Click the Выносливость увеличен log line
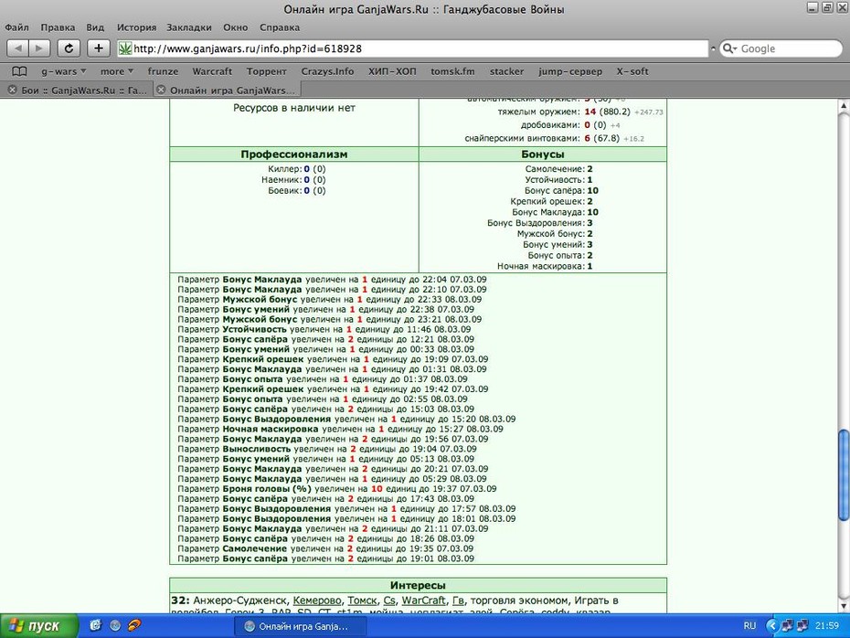Screen dimensions: 850x638 [327, 449]
